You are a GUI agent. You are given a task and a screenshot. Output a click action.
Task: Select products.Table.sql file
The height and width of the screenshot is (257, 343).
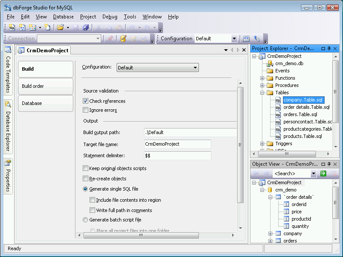point(303,136)
